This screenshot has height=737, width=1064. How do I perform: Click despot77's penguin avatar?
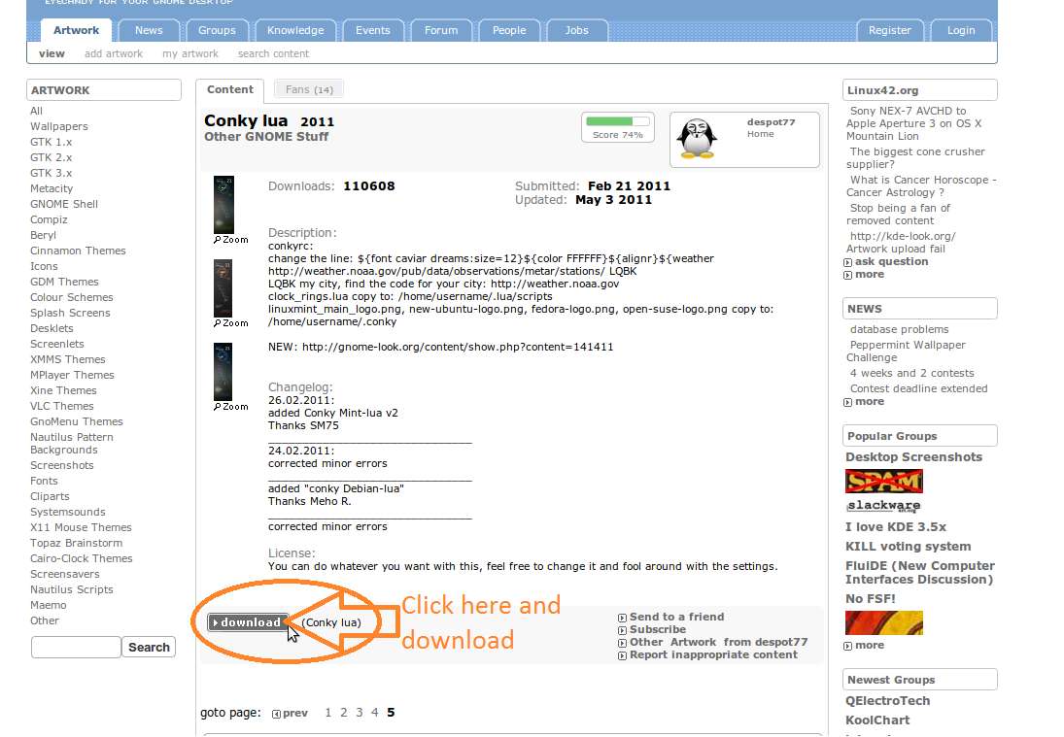[x=697, y=138]
